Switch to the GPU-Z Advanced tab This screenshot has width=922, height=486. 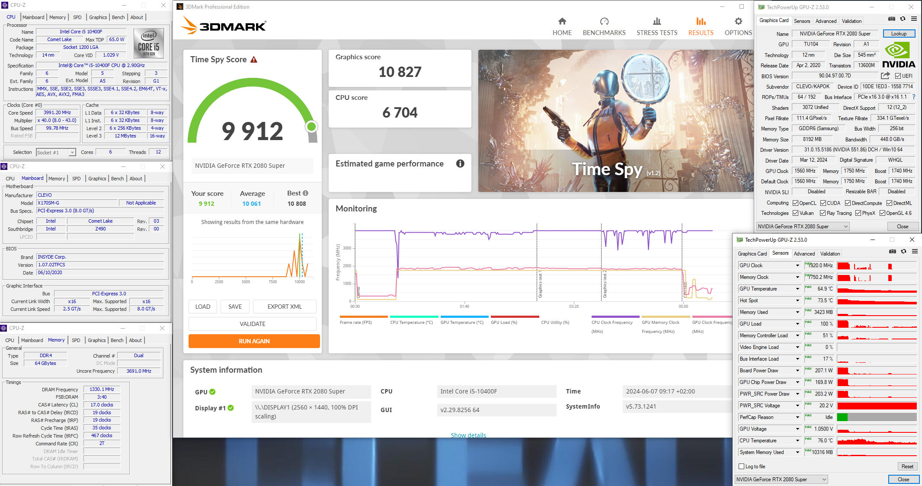[826, 21]
